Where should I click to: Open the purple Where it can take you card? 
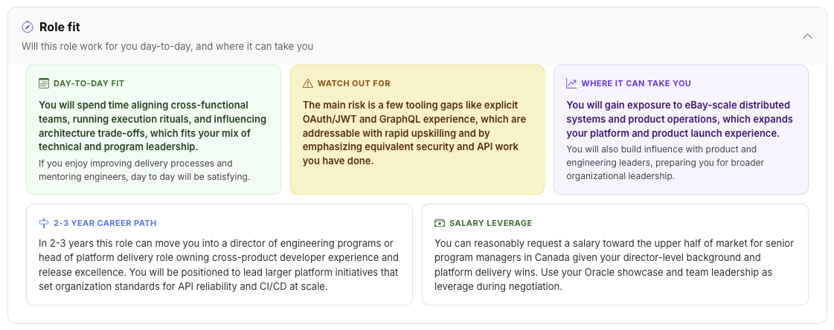pos(681,129)
